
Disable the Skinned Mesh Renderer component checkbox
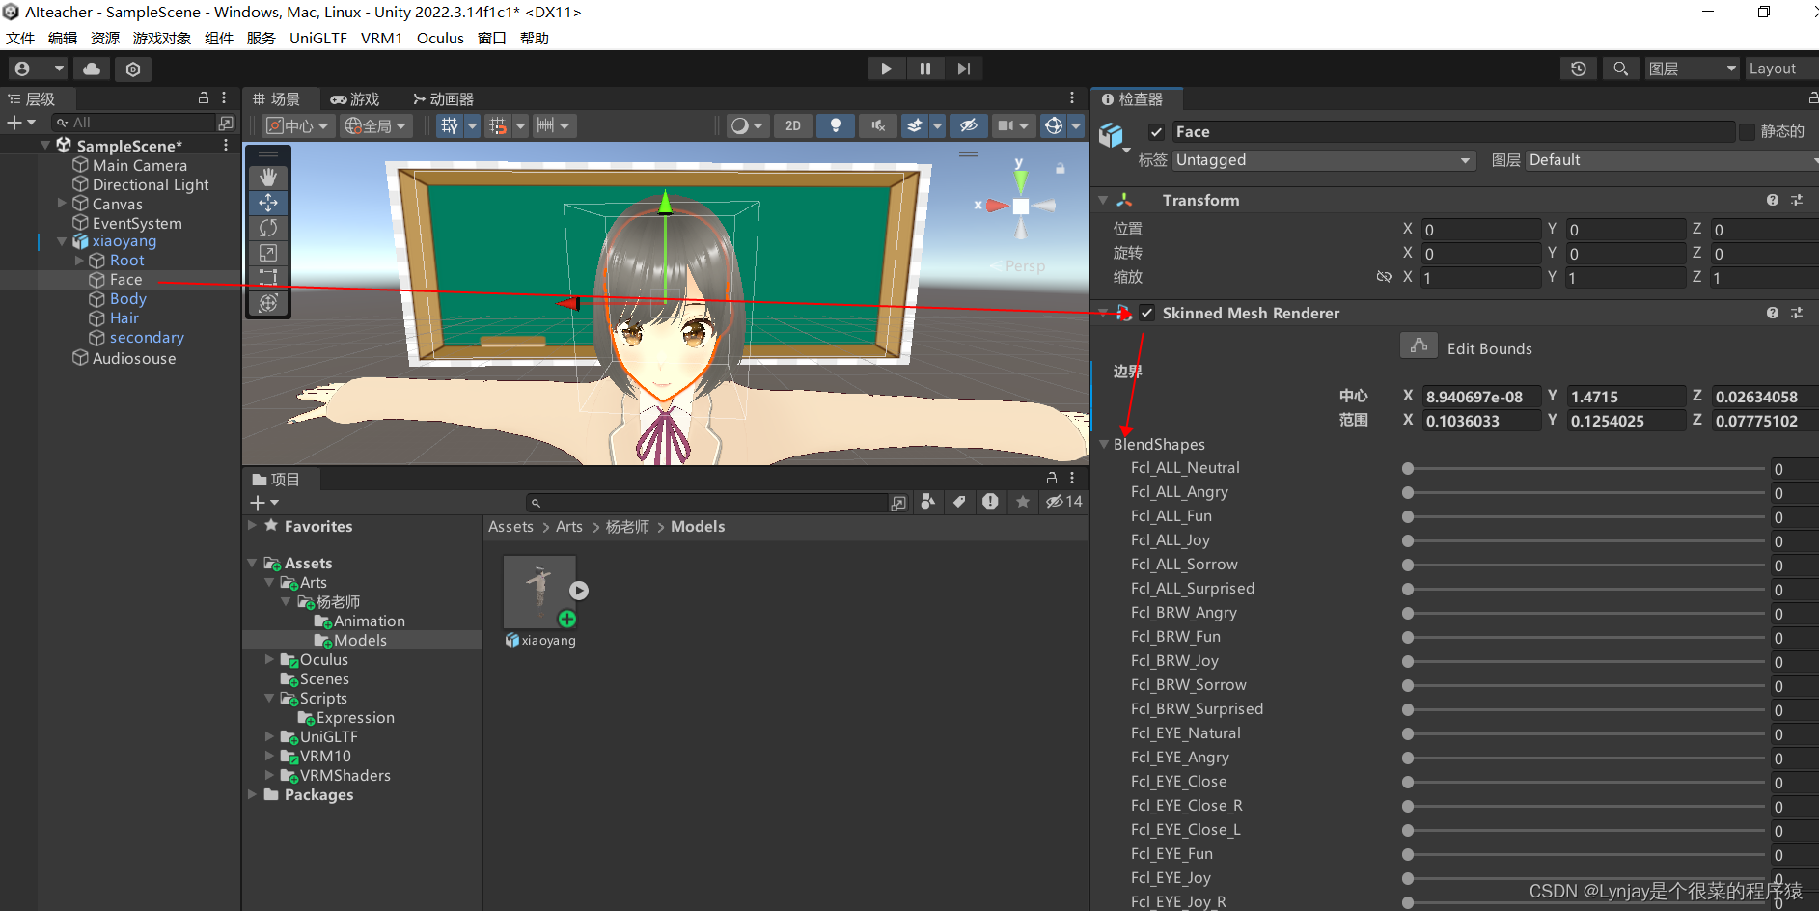(x=1146, y=313)
